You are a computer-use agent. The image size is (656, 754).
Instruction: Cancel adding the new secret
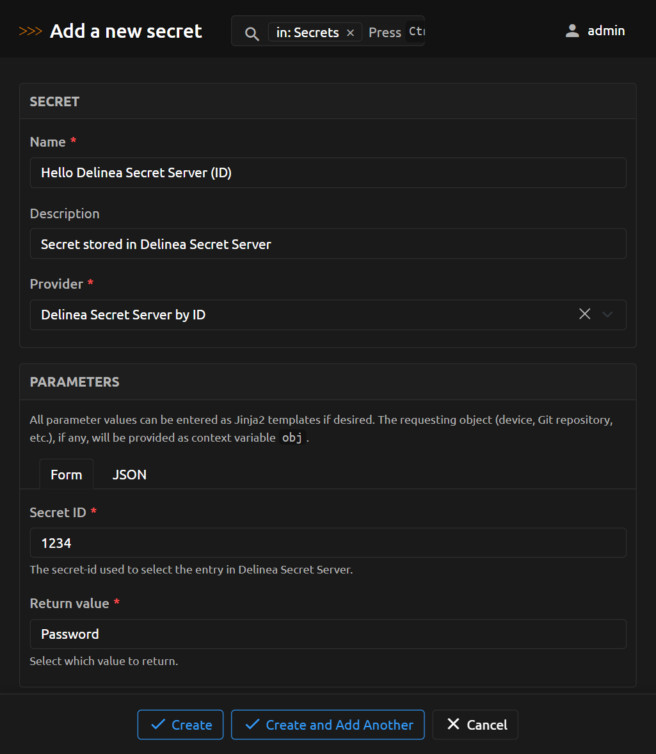pyautogui.click(x=476, y=725)
